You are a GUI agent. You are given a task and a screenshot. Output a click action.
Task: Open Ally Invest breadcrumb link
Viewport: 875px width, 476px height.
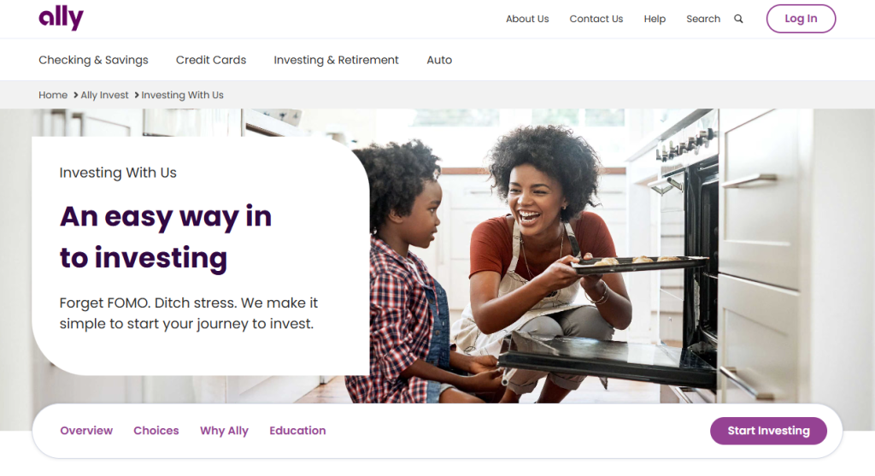tap(104, 95)
